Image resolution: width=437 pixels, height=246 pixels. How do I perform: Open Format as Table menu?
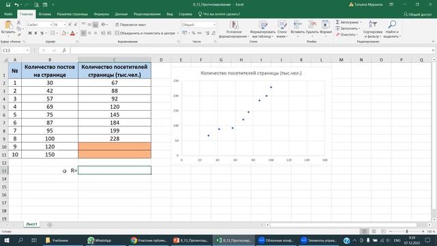click(x=262, y=29)
